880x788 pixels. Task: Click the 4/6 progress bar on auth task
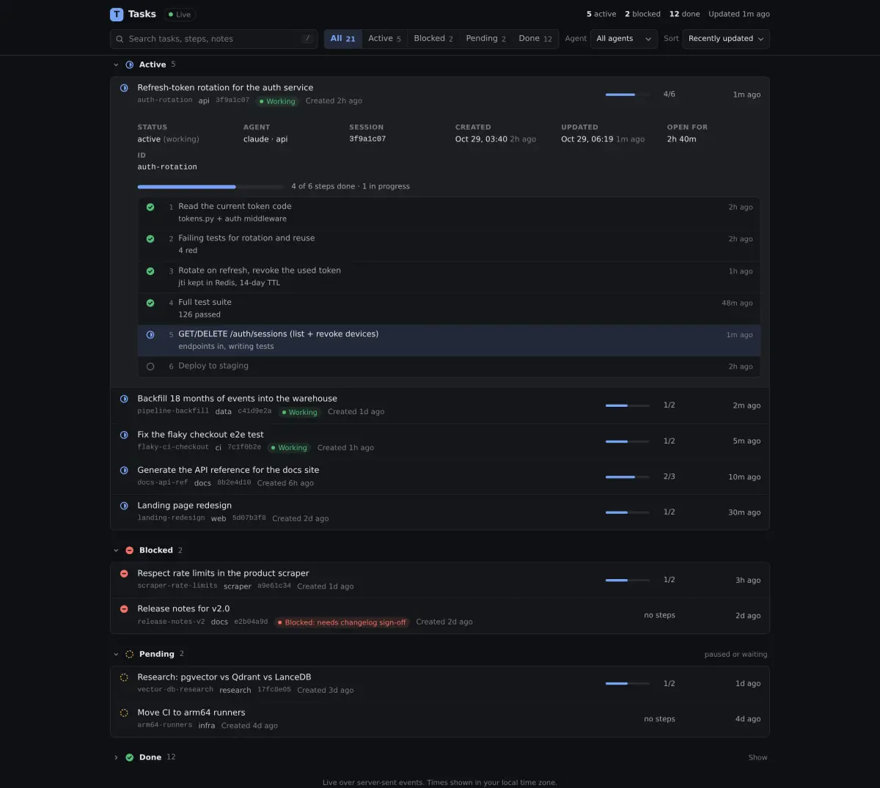627,95
